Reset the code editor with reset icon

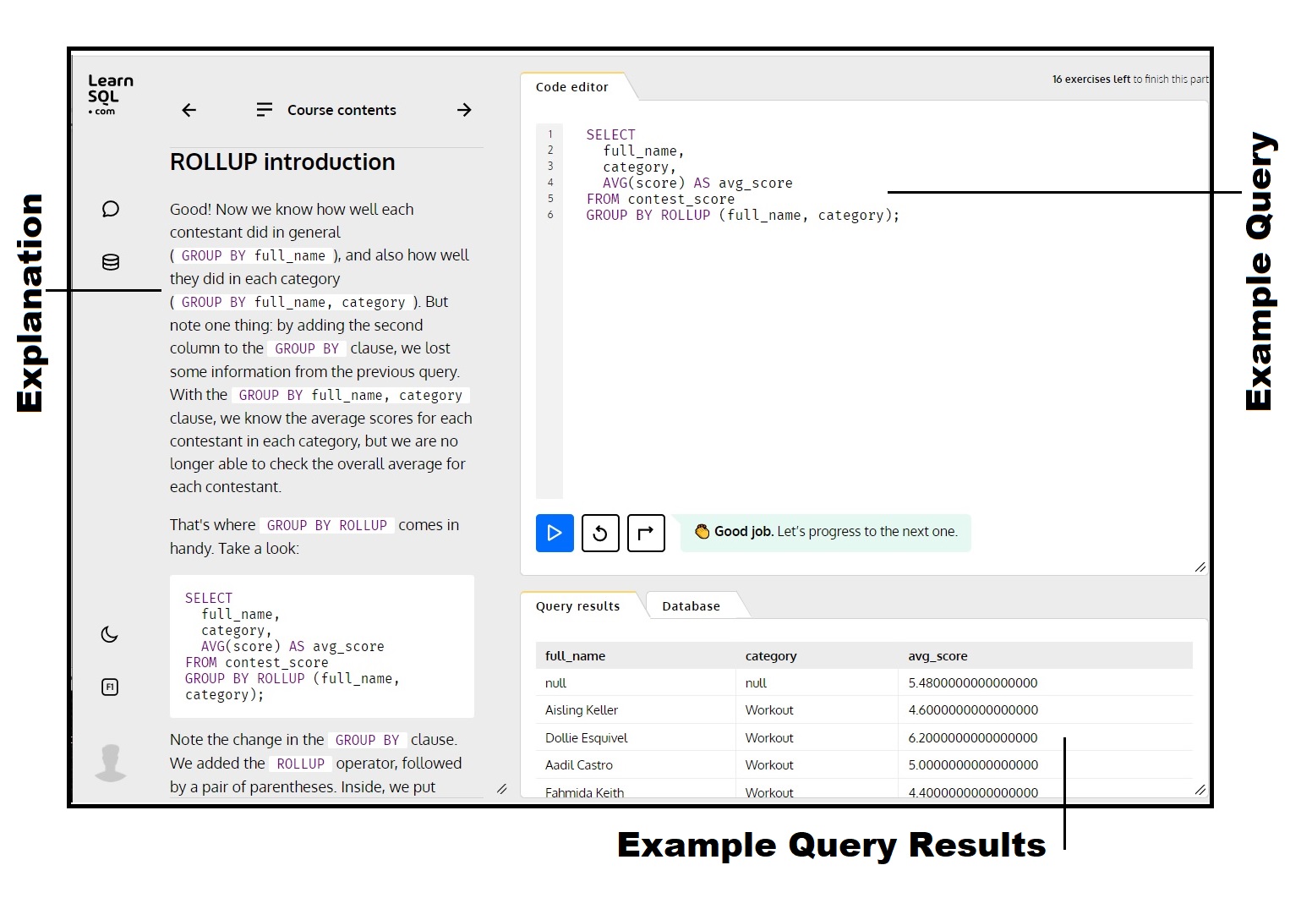pyautogui.click(x=600, y=533)
